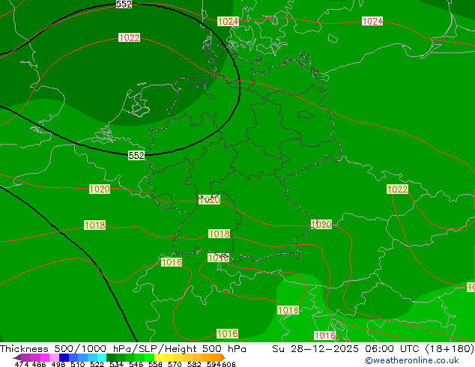Click the map title 'Thickness 500/1000 hPa/SLP/Height 500 hPa'
Viewport: 475px width, 367px height.
[123, 348]
